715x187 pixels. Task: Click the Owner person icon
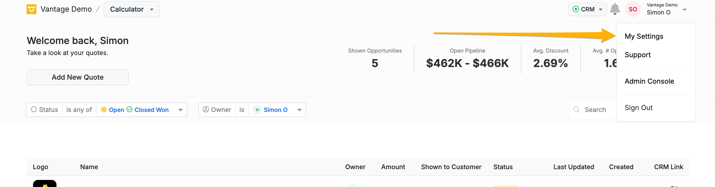(206, 109)
